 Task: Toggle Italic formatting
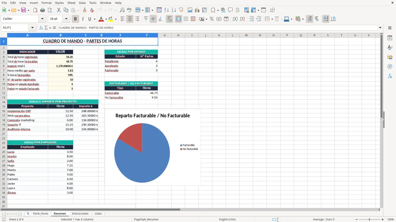coord(83,19)
